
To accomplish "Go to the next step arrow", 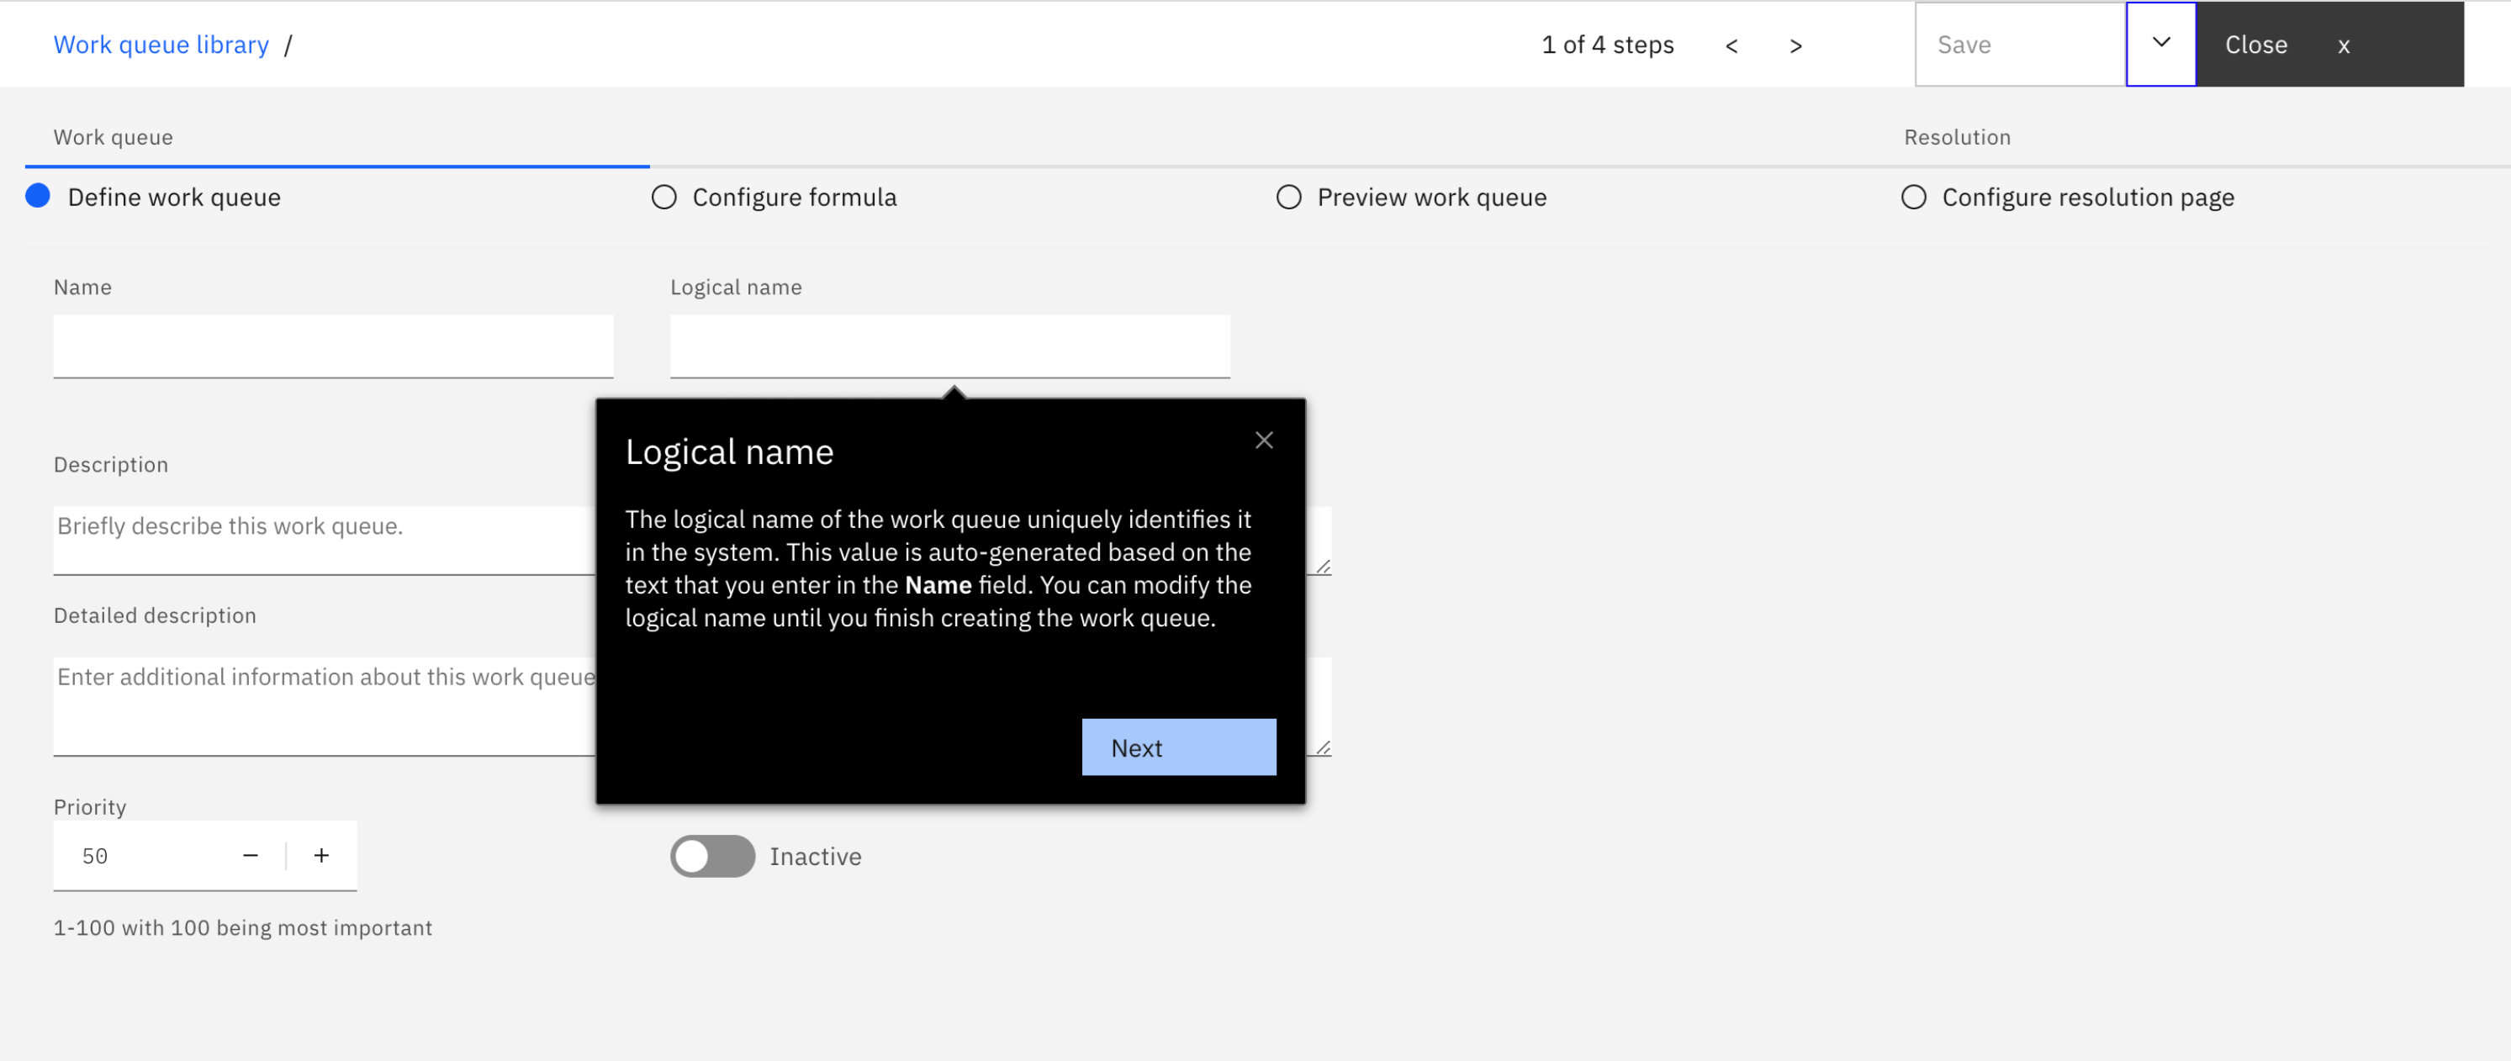I will point(1795,45).
